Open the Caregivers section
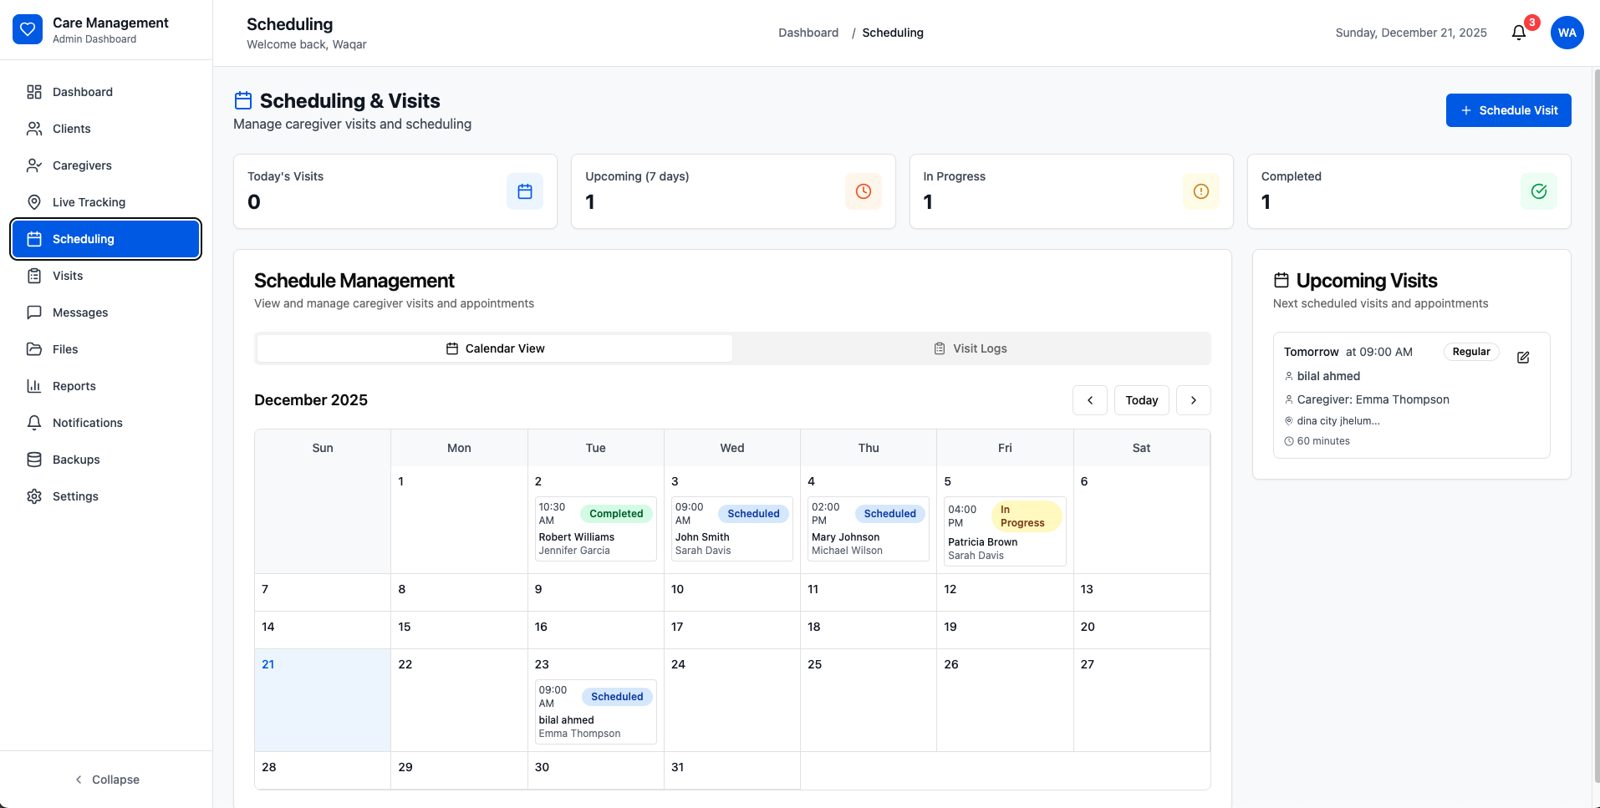1600x808 pixels. [82, 165]
